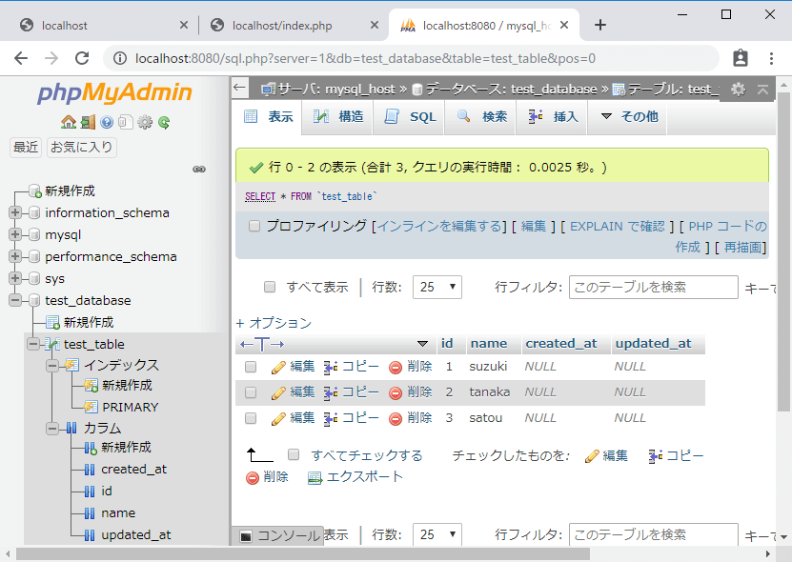Screen dimensions: 792x562
Task: Open the SQL documentation page icon
Action: 125,122
